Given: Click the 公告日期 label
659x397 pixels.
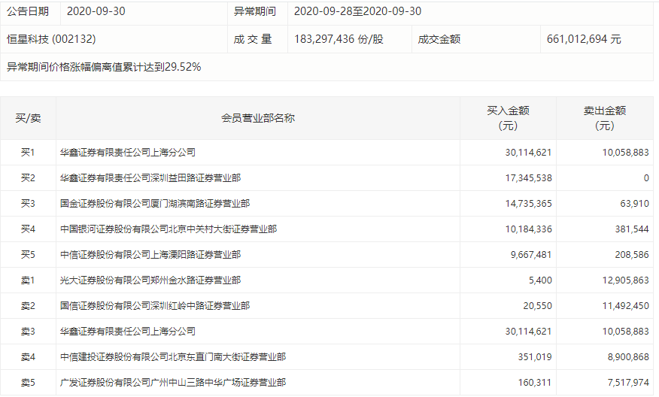Looking at the screenshot, I should click(28, 11).
